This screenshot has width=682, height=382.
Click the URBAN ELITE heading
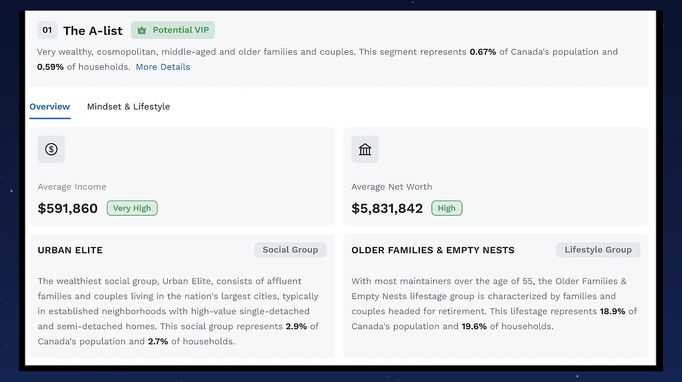click(70, 250)
